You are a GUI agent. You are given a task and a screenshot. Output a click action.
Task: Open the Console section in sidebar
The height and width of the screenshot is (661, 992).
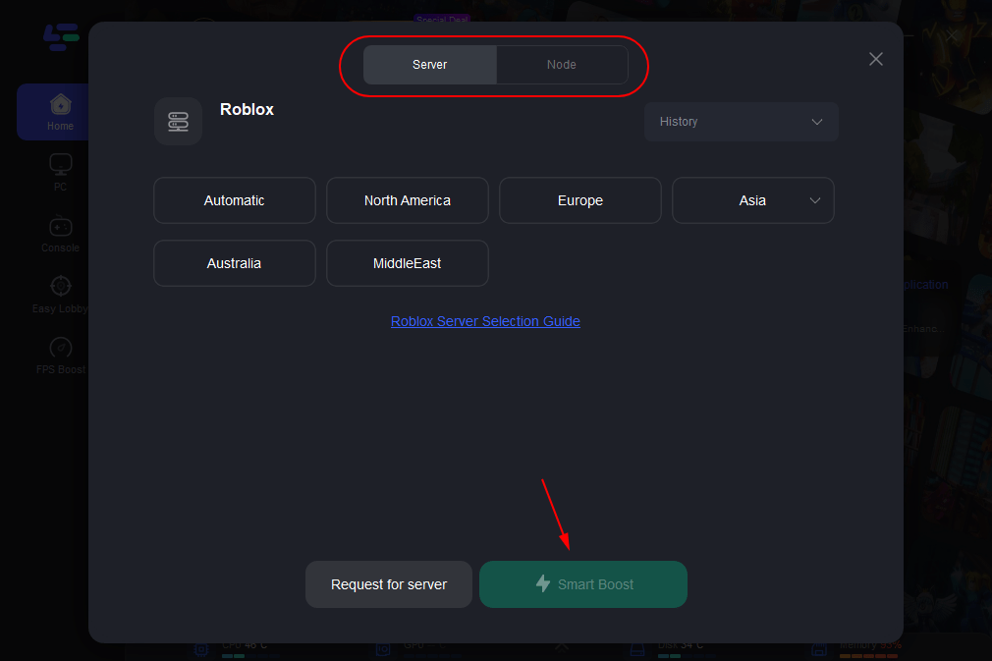click(60, 233)
